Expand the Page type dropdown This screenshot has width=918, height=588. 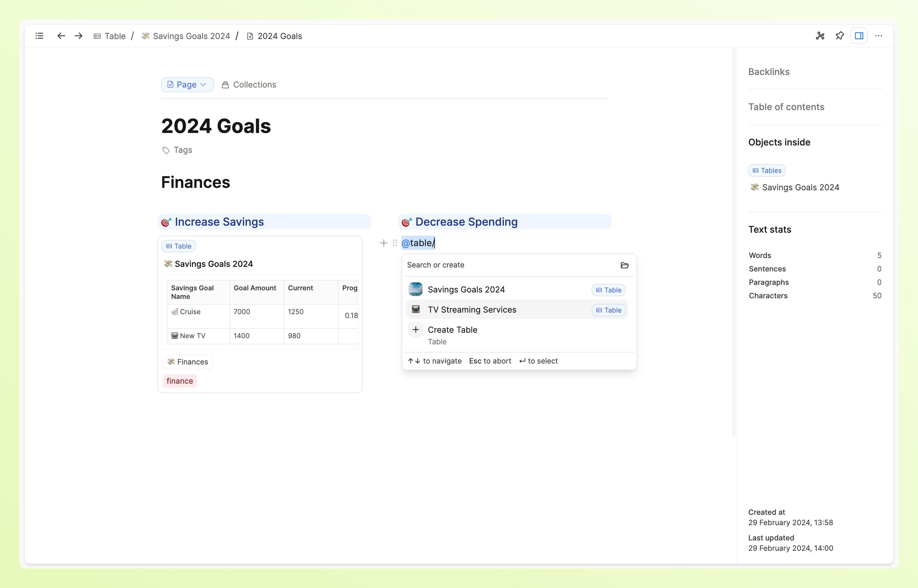point(187,85)
